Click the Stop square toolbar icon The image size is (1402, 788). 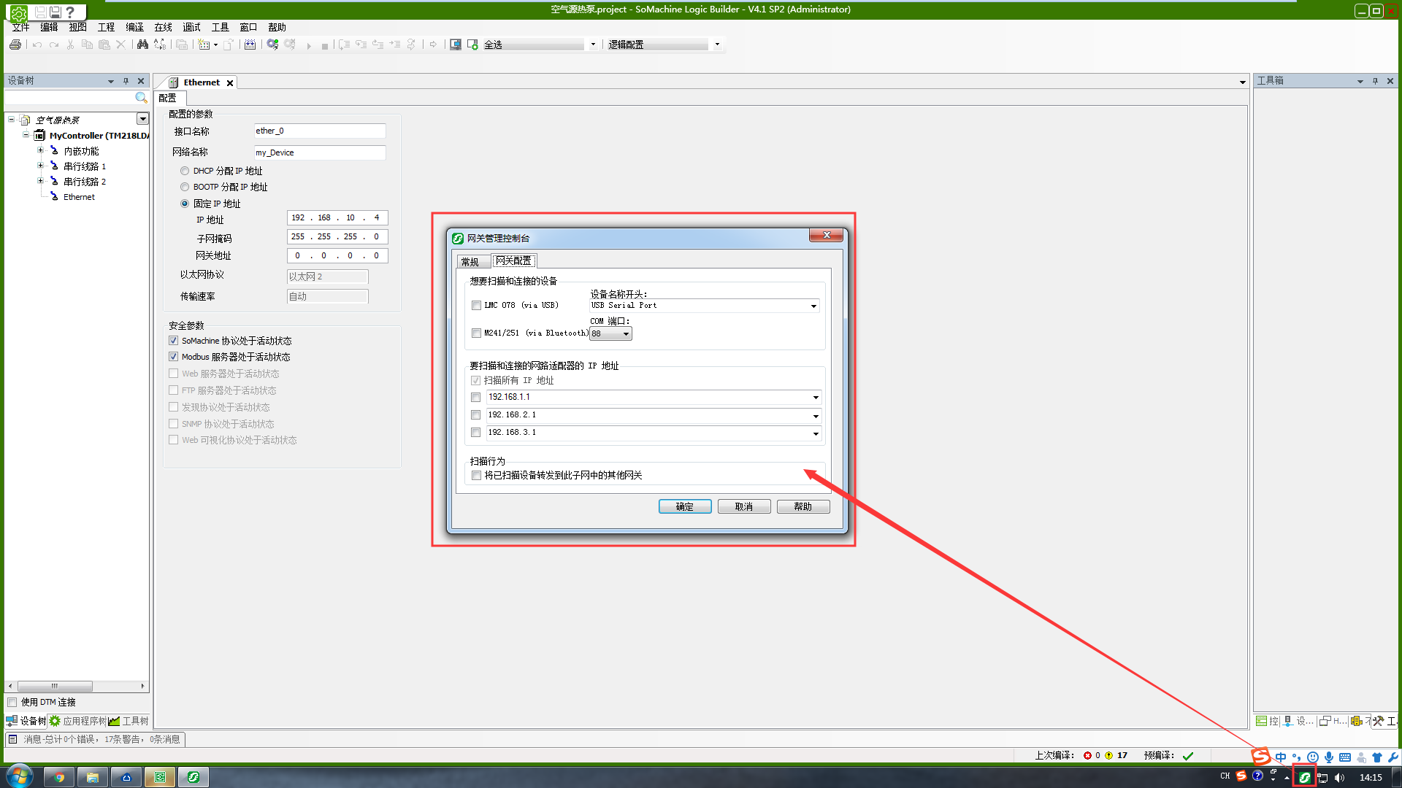pos(324,45)
